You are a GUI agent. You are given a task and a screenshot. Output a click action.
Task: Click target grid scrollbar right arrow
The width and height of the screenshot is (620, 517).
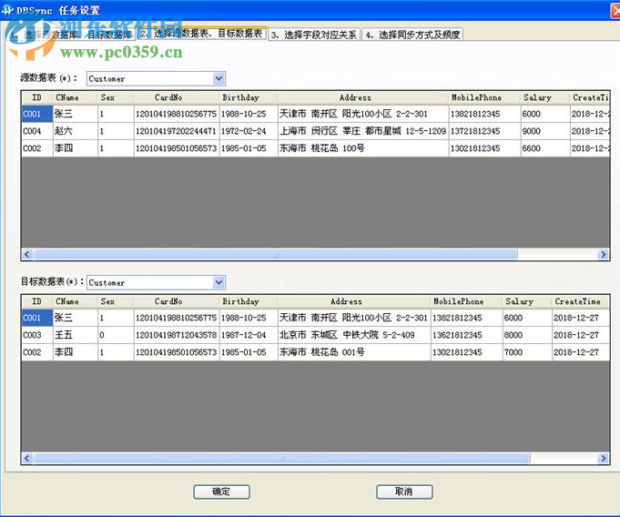tap(604, 458)
